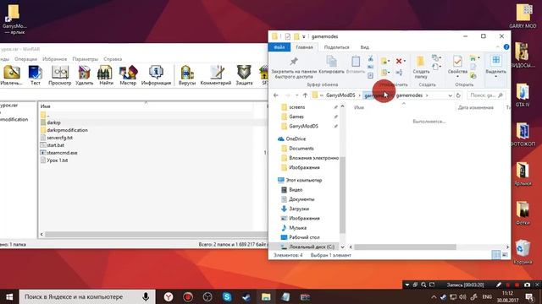
Task: Click the Выделить (Select) ribbon icon
Action: pos(495,66)
